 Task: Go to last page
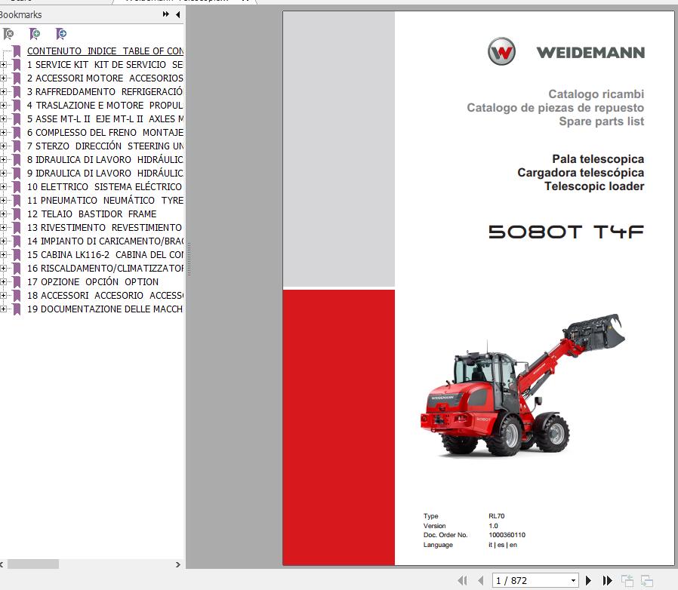[x=607, y=580]
